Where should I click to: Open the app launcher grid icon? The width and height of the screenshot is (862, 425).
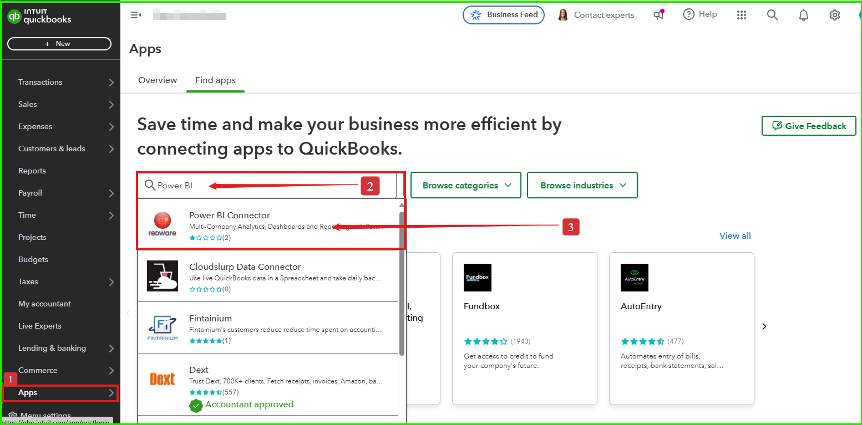pyautogui.click(x=742, y=15)
